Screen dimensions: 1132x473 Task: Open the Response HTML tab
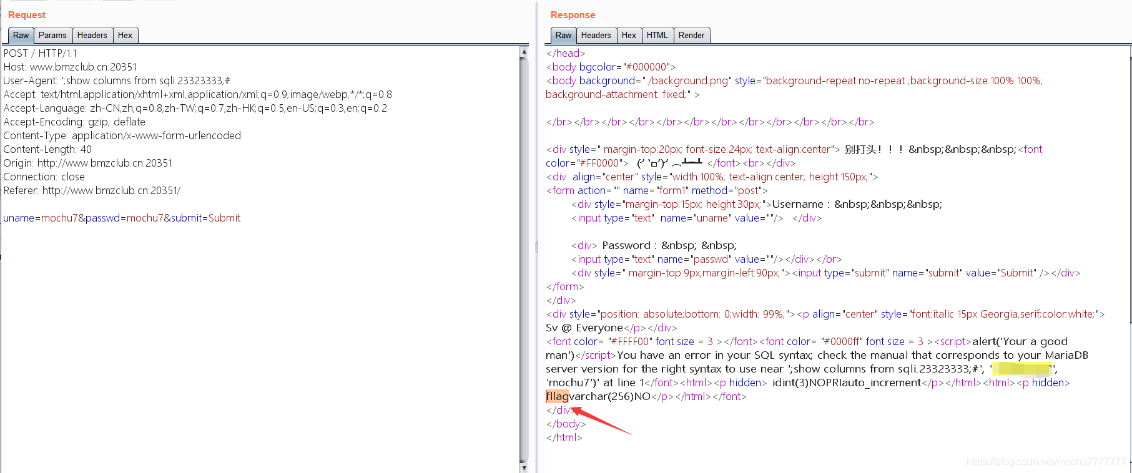click(657, 36)
